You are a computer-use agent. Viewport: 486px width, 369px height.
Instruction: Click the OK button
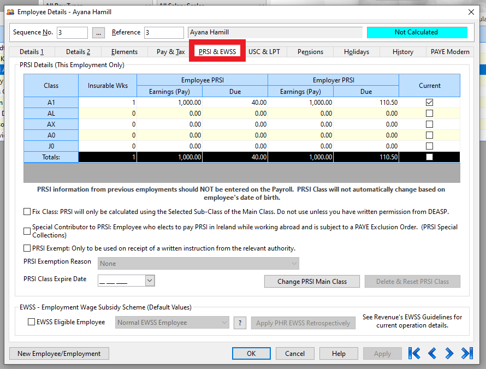point(251,354)
